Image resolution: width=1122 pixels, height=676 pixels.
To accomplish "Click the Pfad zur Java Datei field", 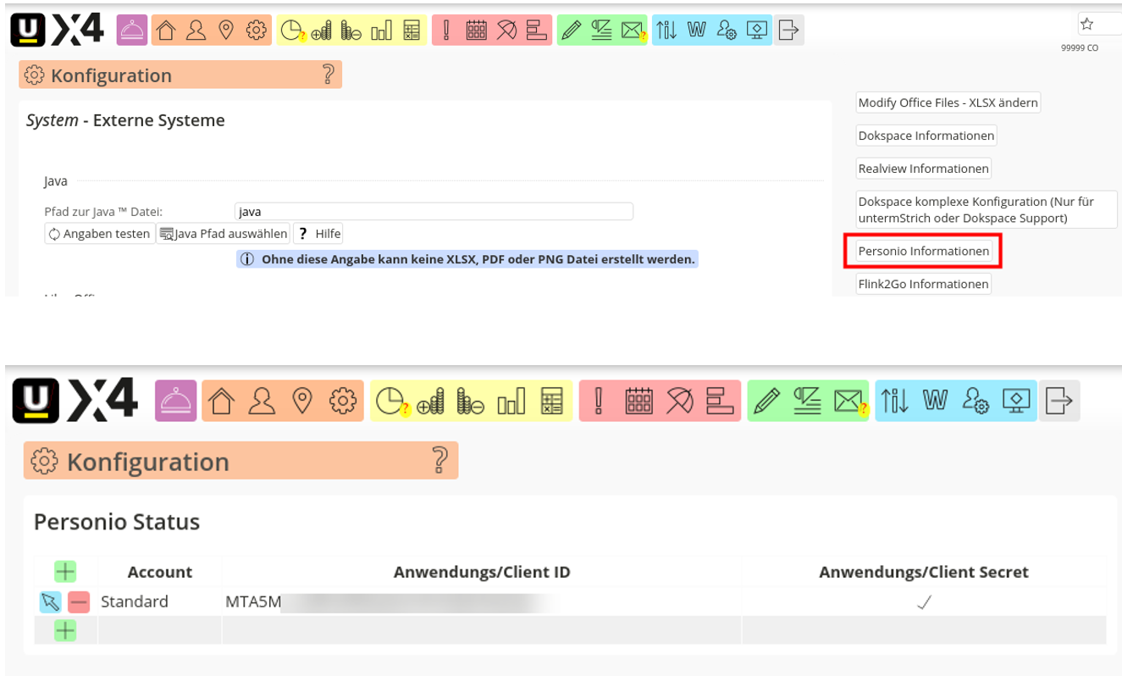I will point(433,212).
